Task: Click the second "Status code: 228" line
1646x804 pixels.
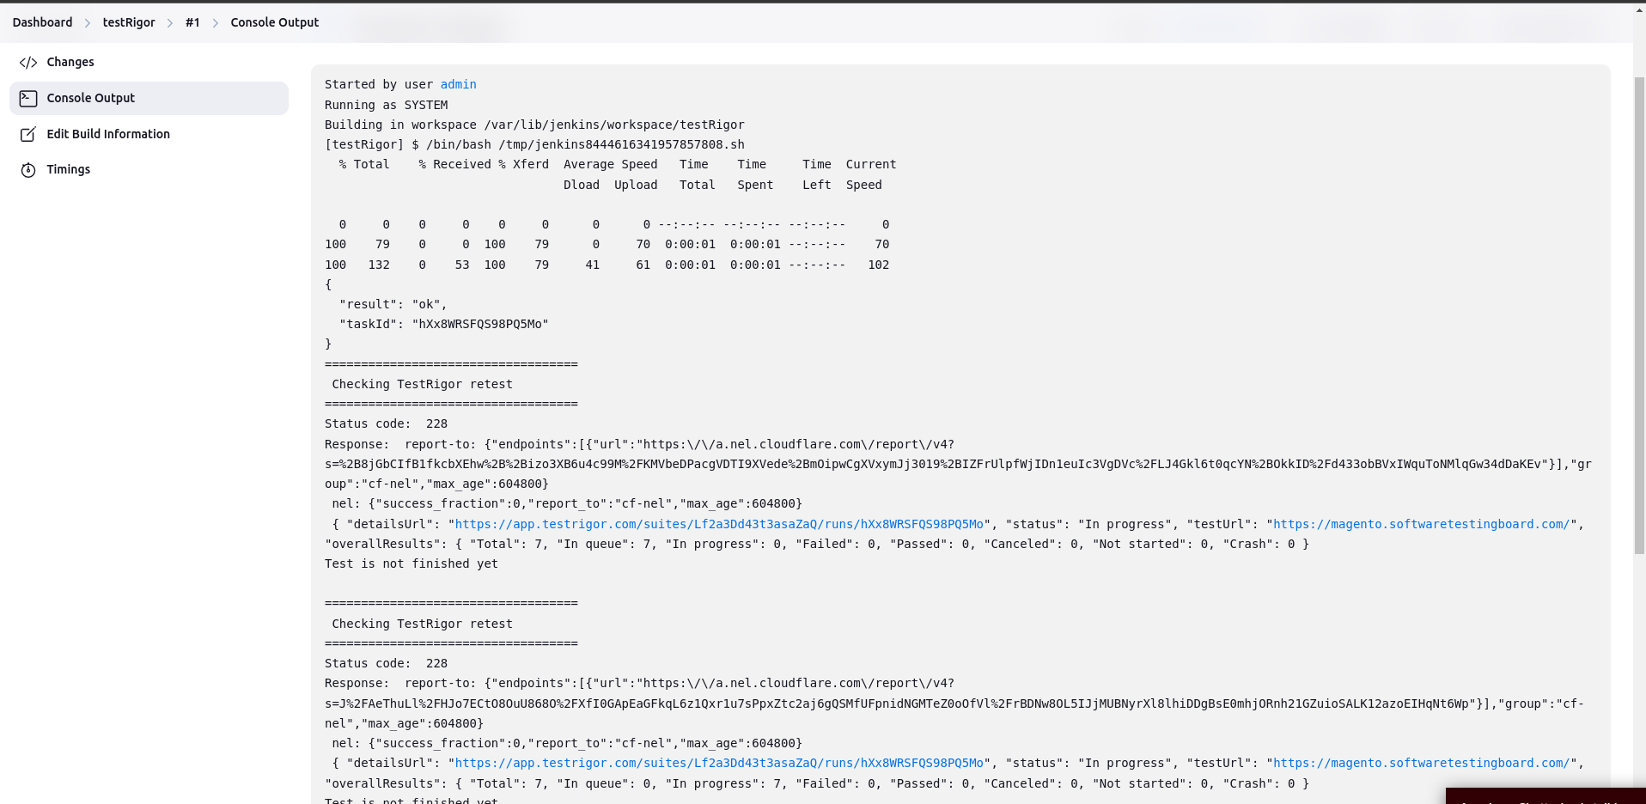Action: (386, 663)
